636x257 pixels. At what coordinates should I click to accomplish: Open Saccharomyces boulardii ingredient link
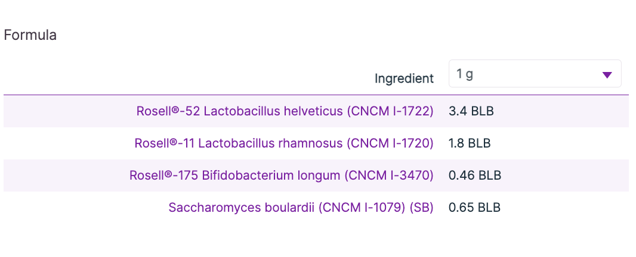tap(301, 208)
